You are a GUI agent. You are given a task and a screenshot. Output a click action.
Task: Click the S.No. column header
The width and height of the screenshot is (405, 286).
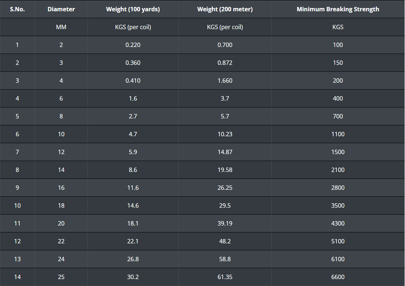tap(17, 9)
